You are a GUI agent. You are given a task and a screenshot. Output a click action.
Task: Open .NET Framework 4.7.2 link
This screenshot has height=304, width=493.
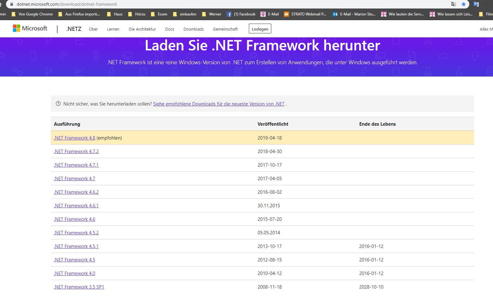pyautogui.click(x=76, y=152)
